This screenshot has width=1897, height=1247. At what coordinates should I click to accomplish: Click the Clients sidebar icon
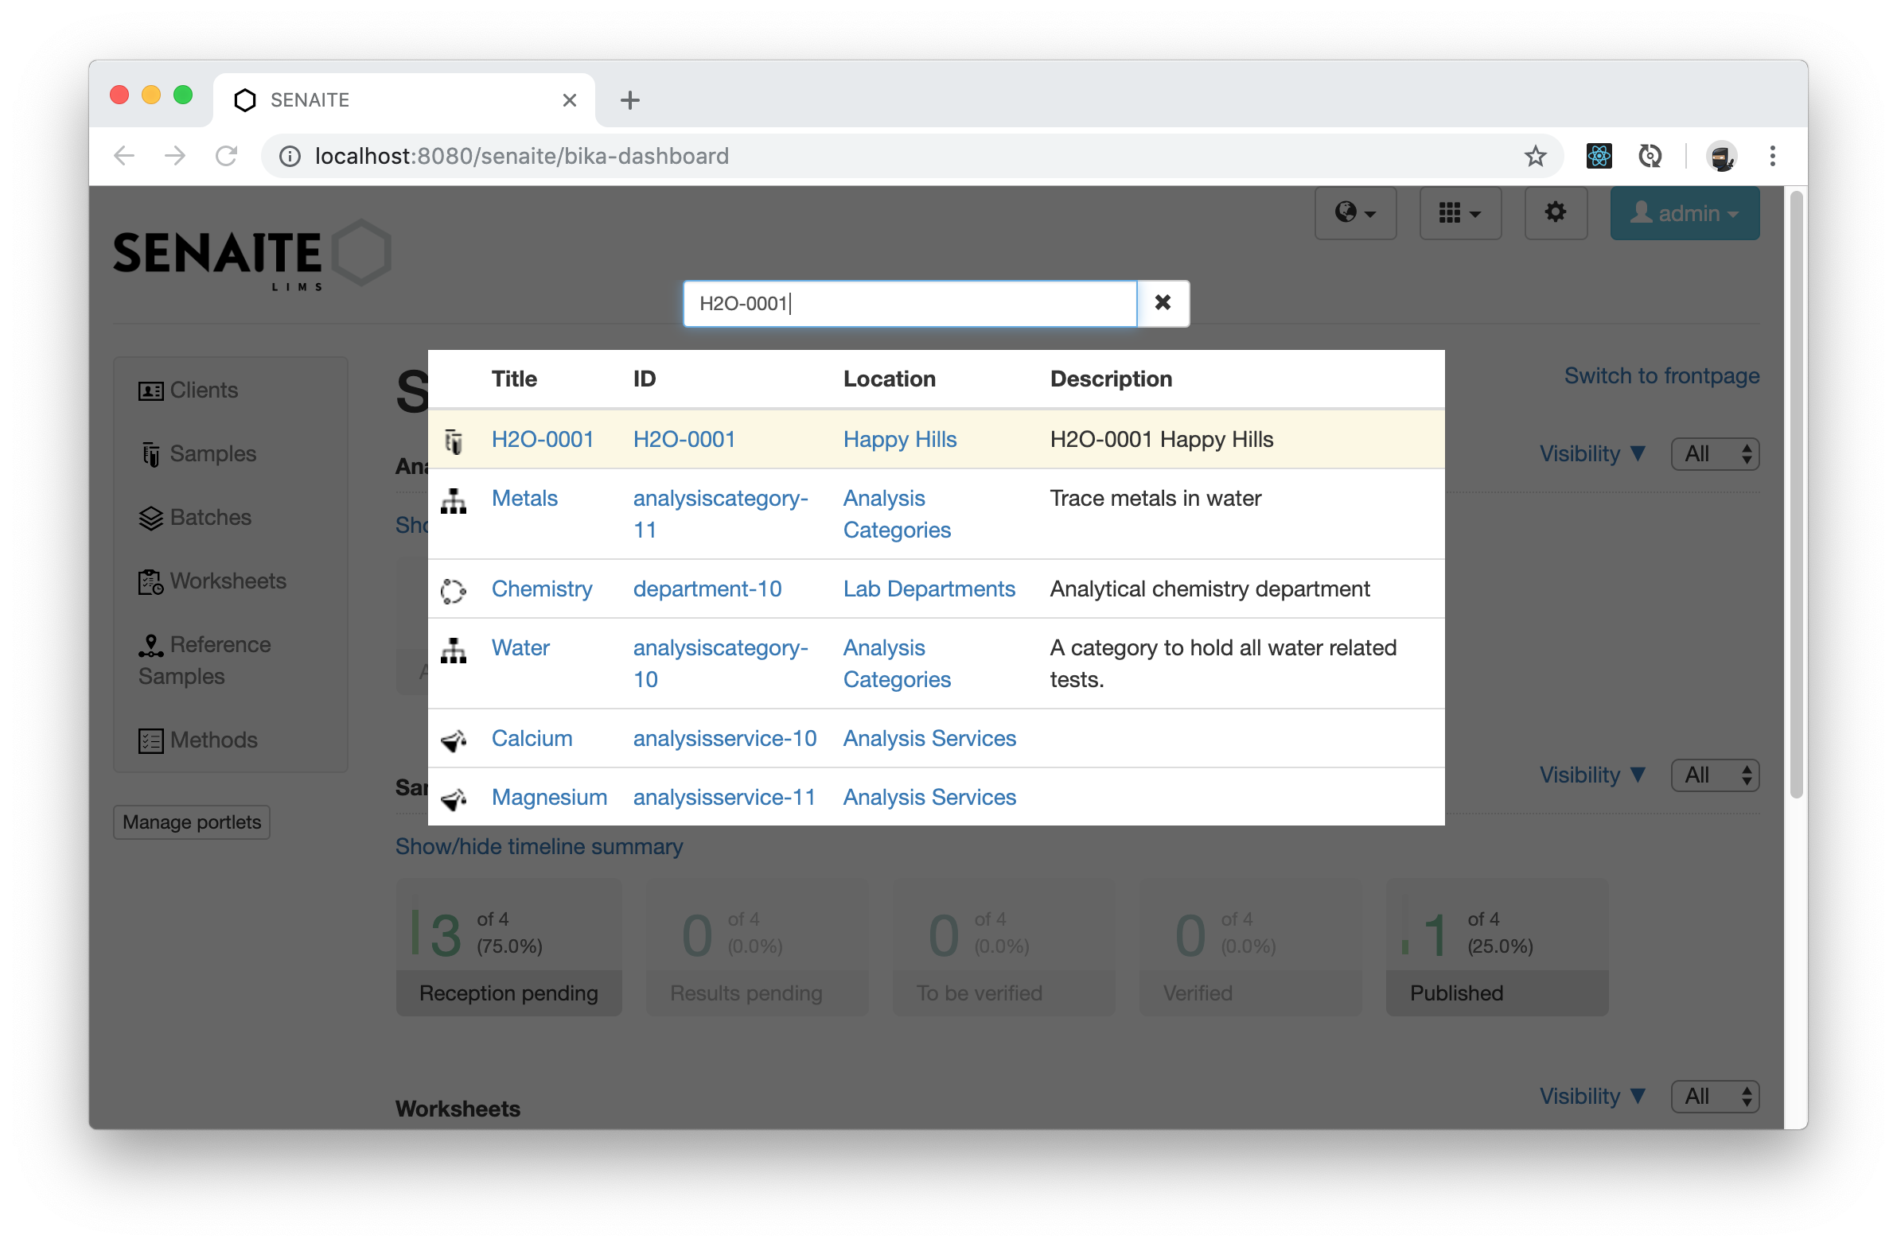(149, 388)
